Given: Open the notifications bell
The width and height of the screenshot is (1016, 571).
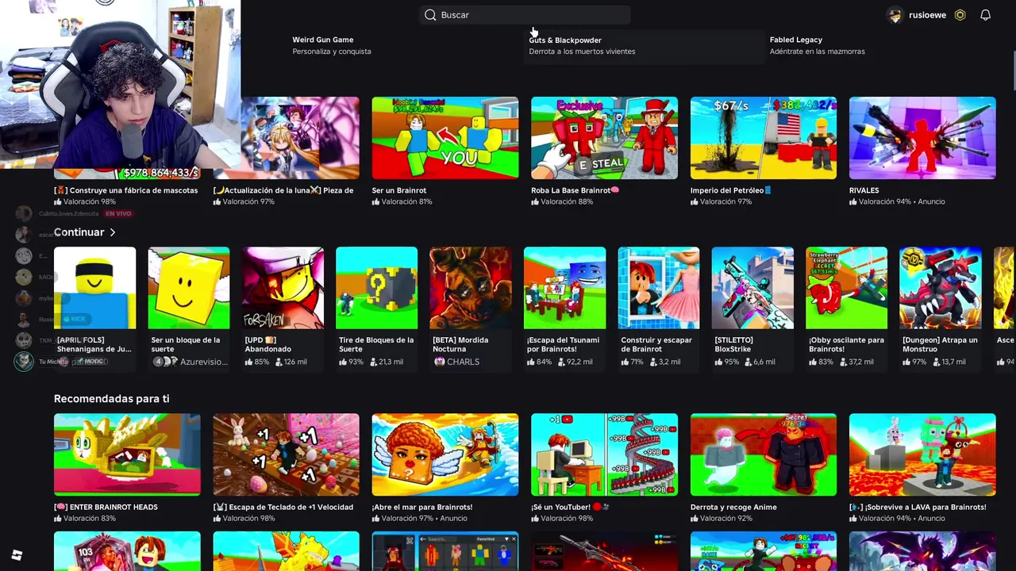Looking at the screenshot, I should [x=985, y=15].
